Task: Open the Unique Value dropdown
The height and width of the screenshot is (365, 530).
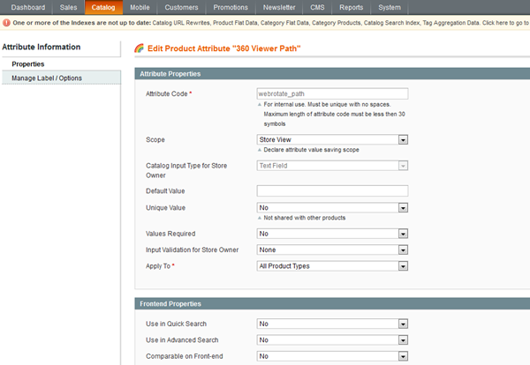Action: [332, 207]
